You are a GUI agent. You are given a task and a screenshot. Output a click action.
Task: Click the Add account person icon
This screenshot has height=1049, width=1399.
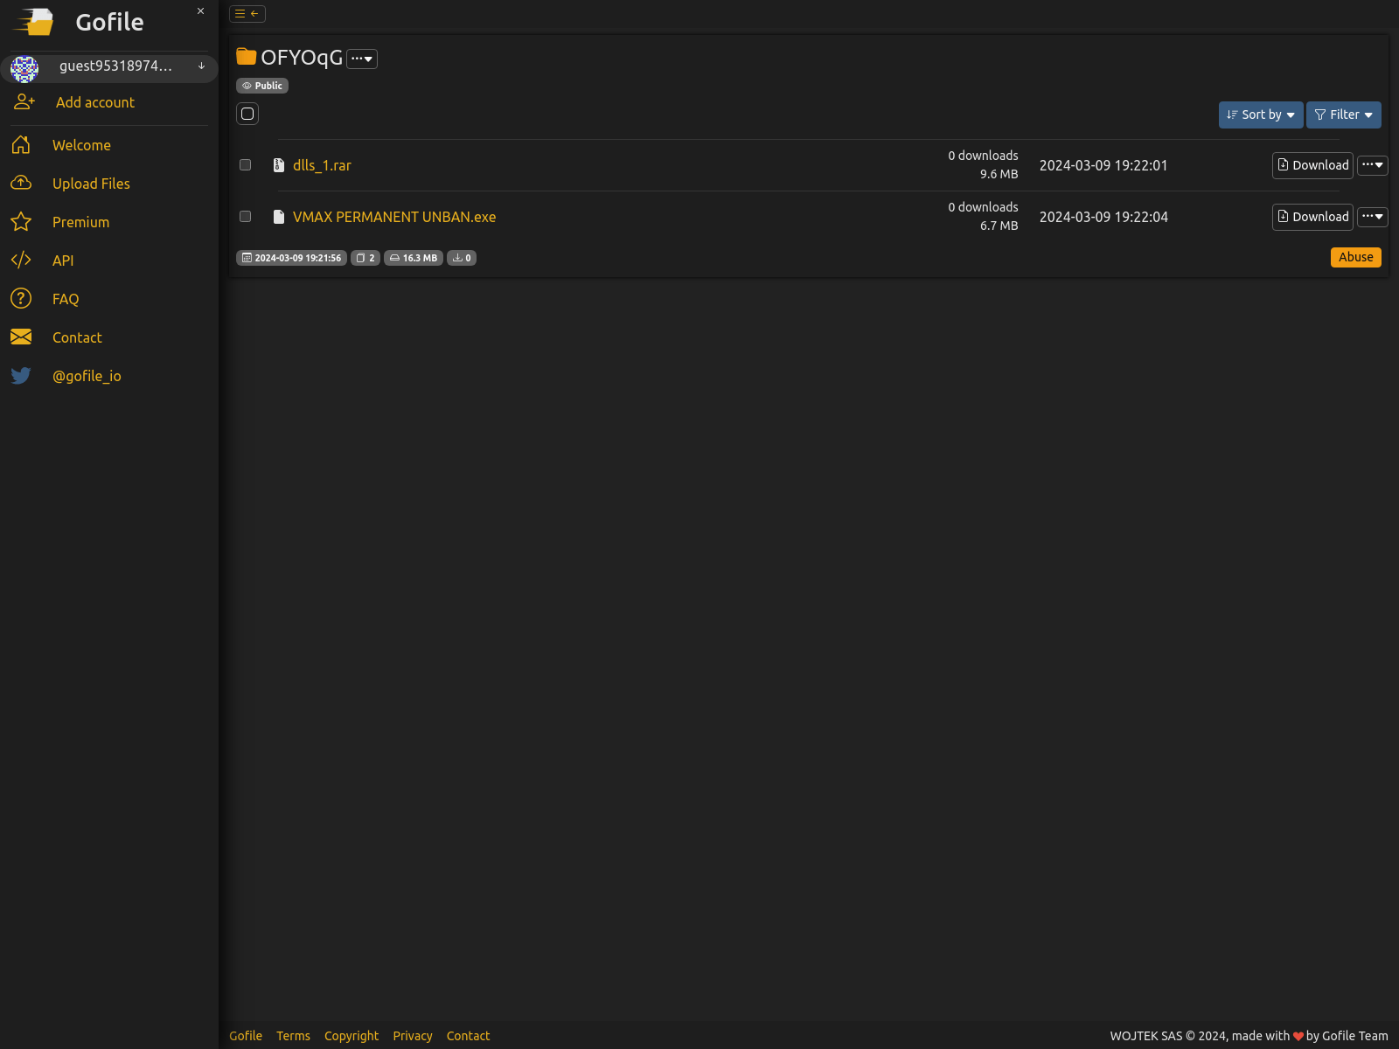click(x=24, y=102)
